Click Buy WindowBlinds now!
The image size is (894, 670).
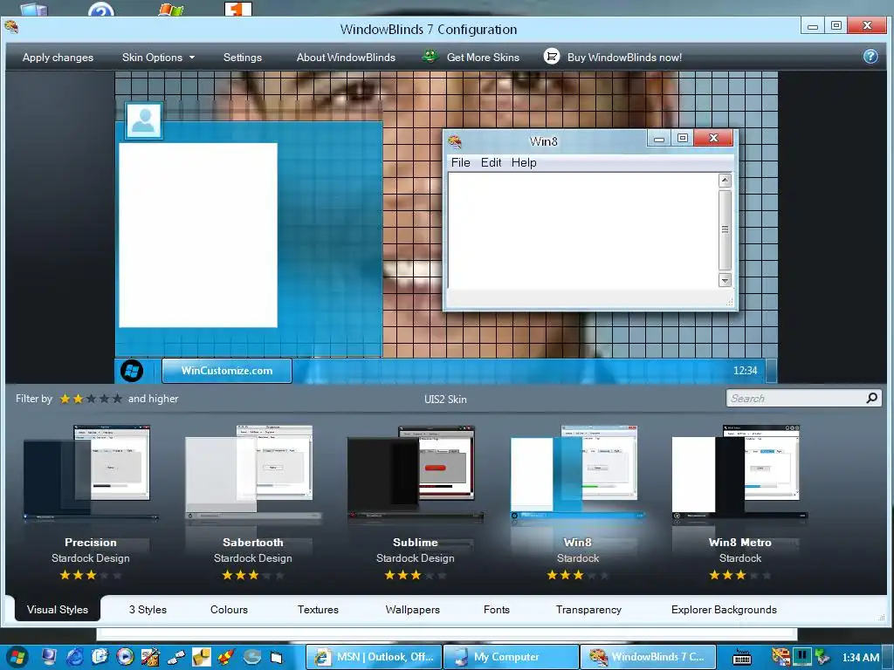pos(624,57)
